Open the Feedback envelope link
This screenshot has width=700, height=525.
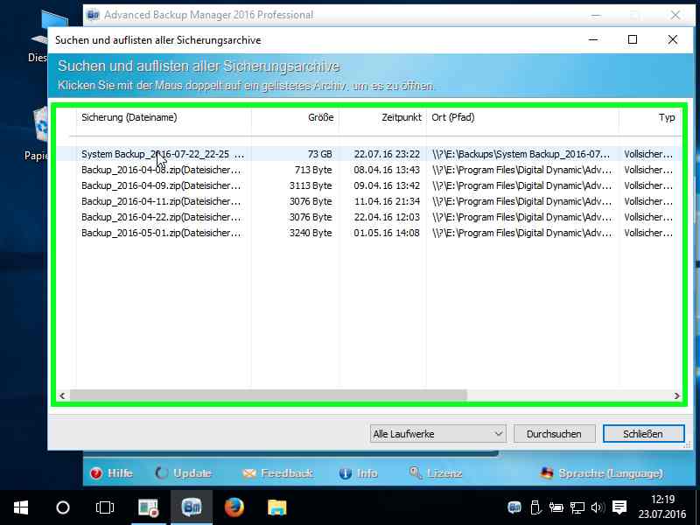[277, 473]
